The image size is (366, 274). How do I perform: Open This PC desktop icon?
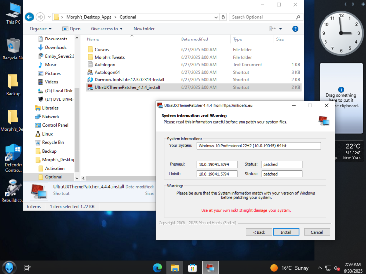pyautogui.click(x=13, y=13)
